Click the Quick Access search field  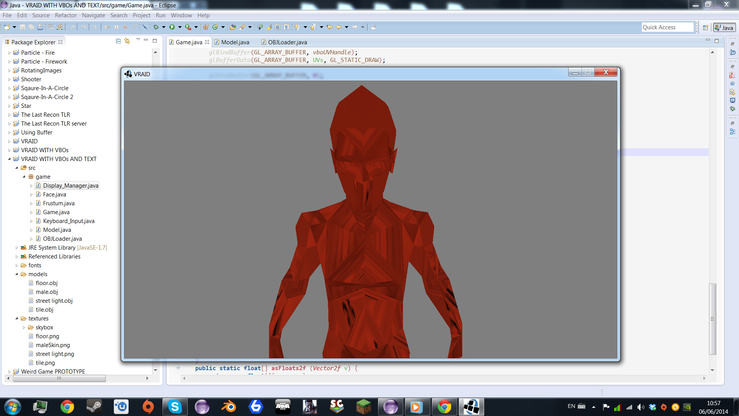pos(667,27)
